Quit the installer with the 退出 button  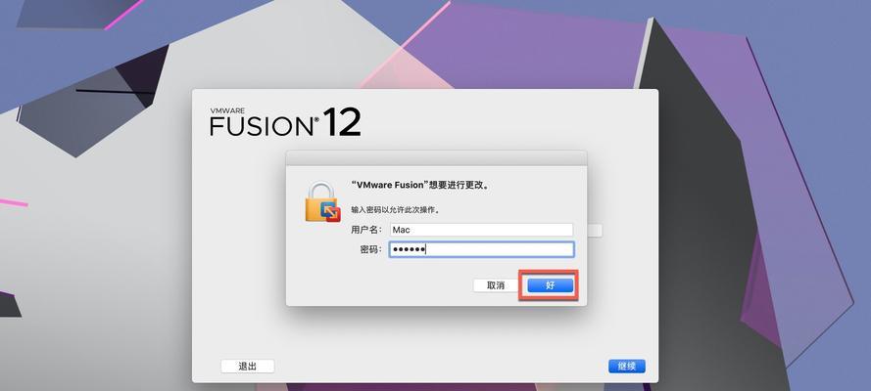[x=247, y=367]
